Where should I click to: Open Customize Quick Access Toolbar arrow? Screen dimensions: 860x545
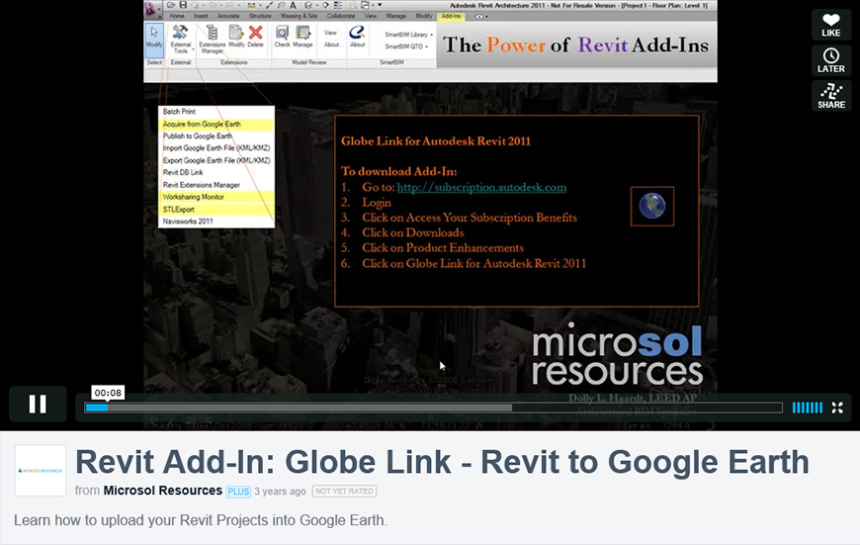tap(380, 5)
